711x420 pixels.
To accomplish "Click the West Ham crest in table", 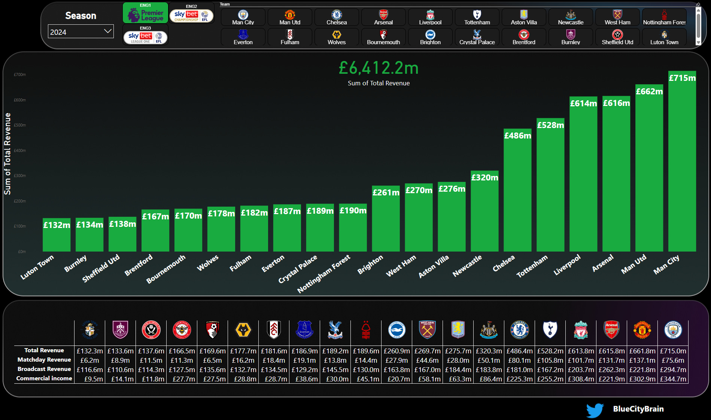I will [x=428, y=330].
